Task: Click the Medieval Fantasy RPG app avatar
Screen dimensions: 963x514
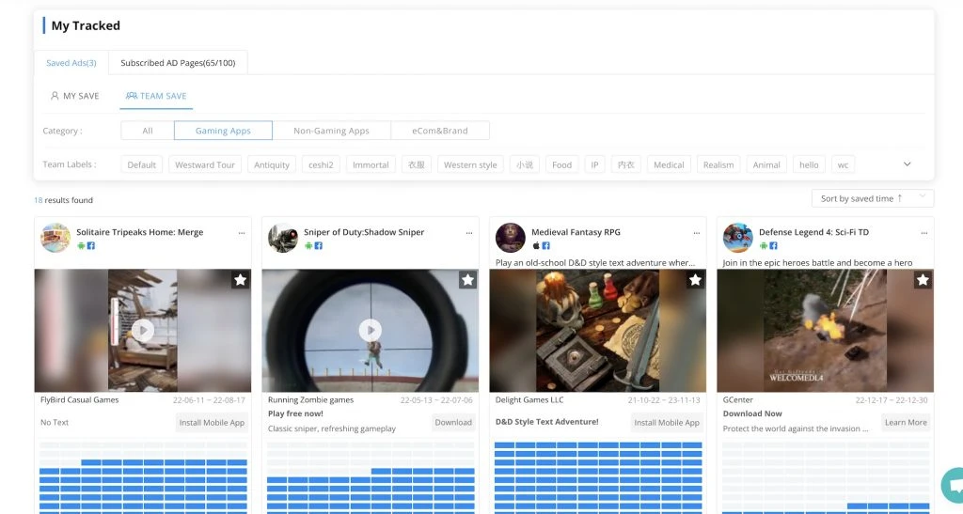Action: 511,238
